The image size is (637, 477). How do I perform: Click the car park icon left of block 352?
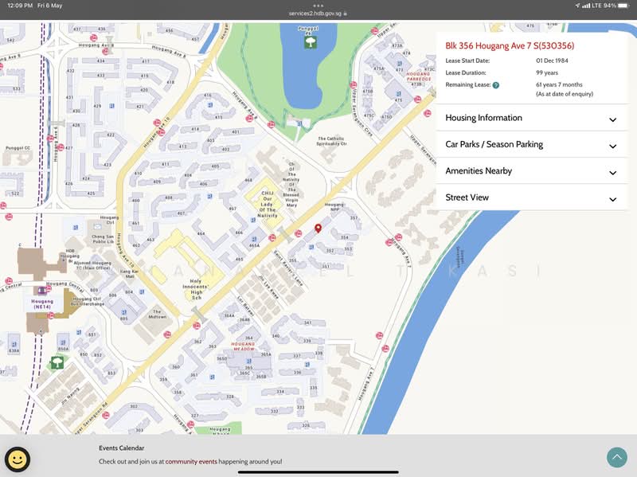[x=311, y=247]
